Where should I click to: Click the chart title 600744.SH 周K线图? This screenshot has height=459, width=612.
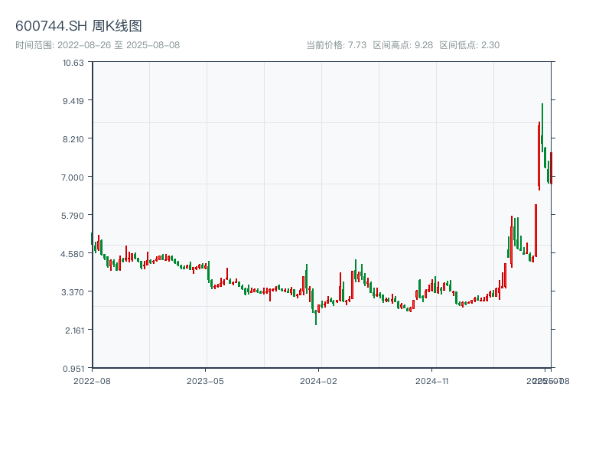click(x=79, y=26)
